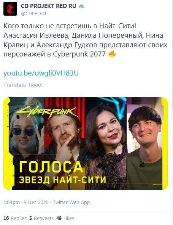Screen dimensions: 173x225
Task: Click the ЗВЕЗД НАЙТ-СИТИ caption text
Action: tap(62, 180)
